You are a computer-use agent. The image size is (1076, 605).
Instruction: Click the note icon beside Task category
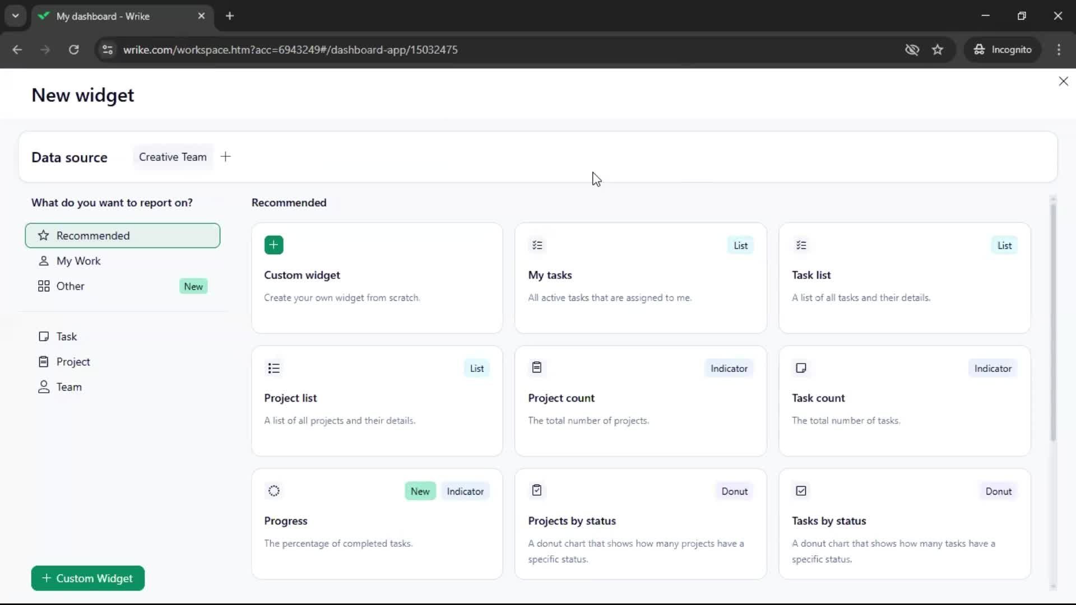tap(43, 336)
